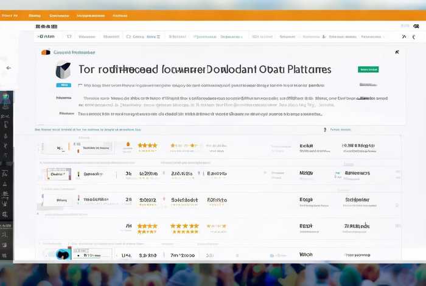Screen dimensions: 426x286
Task: Click the small blue tag below the shield icon
Action: [63, 85]
